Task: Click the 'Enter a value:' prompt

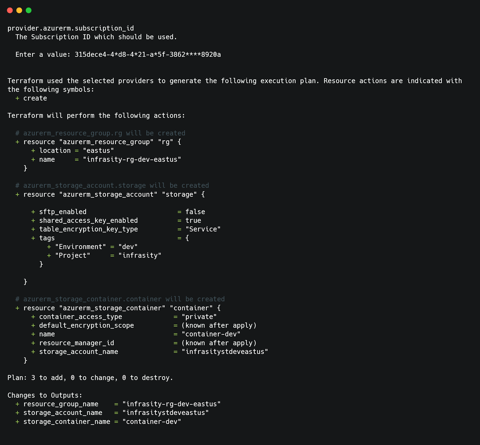Action: pyautogui.click(x=43, y=54)
